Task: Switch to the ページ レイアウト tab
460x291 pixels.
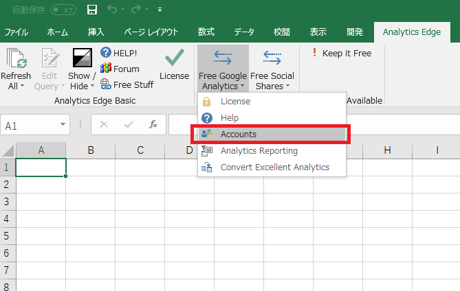Action: 151,32
